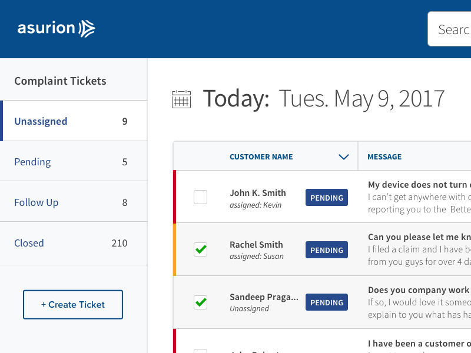Viewport: 471px width, 353px height.
Task: Click the arrow icon beside the asurion wordmark
Action: coord(86,28)
